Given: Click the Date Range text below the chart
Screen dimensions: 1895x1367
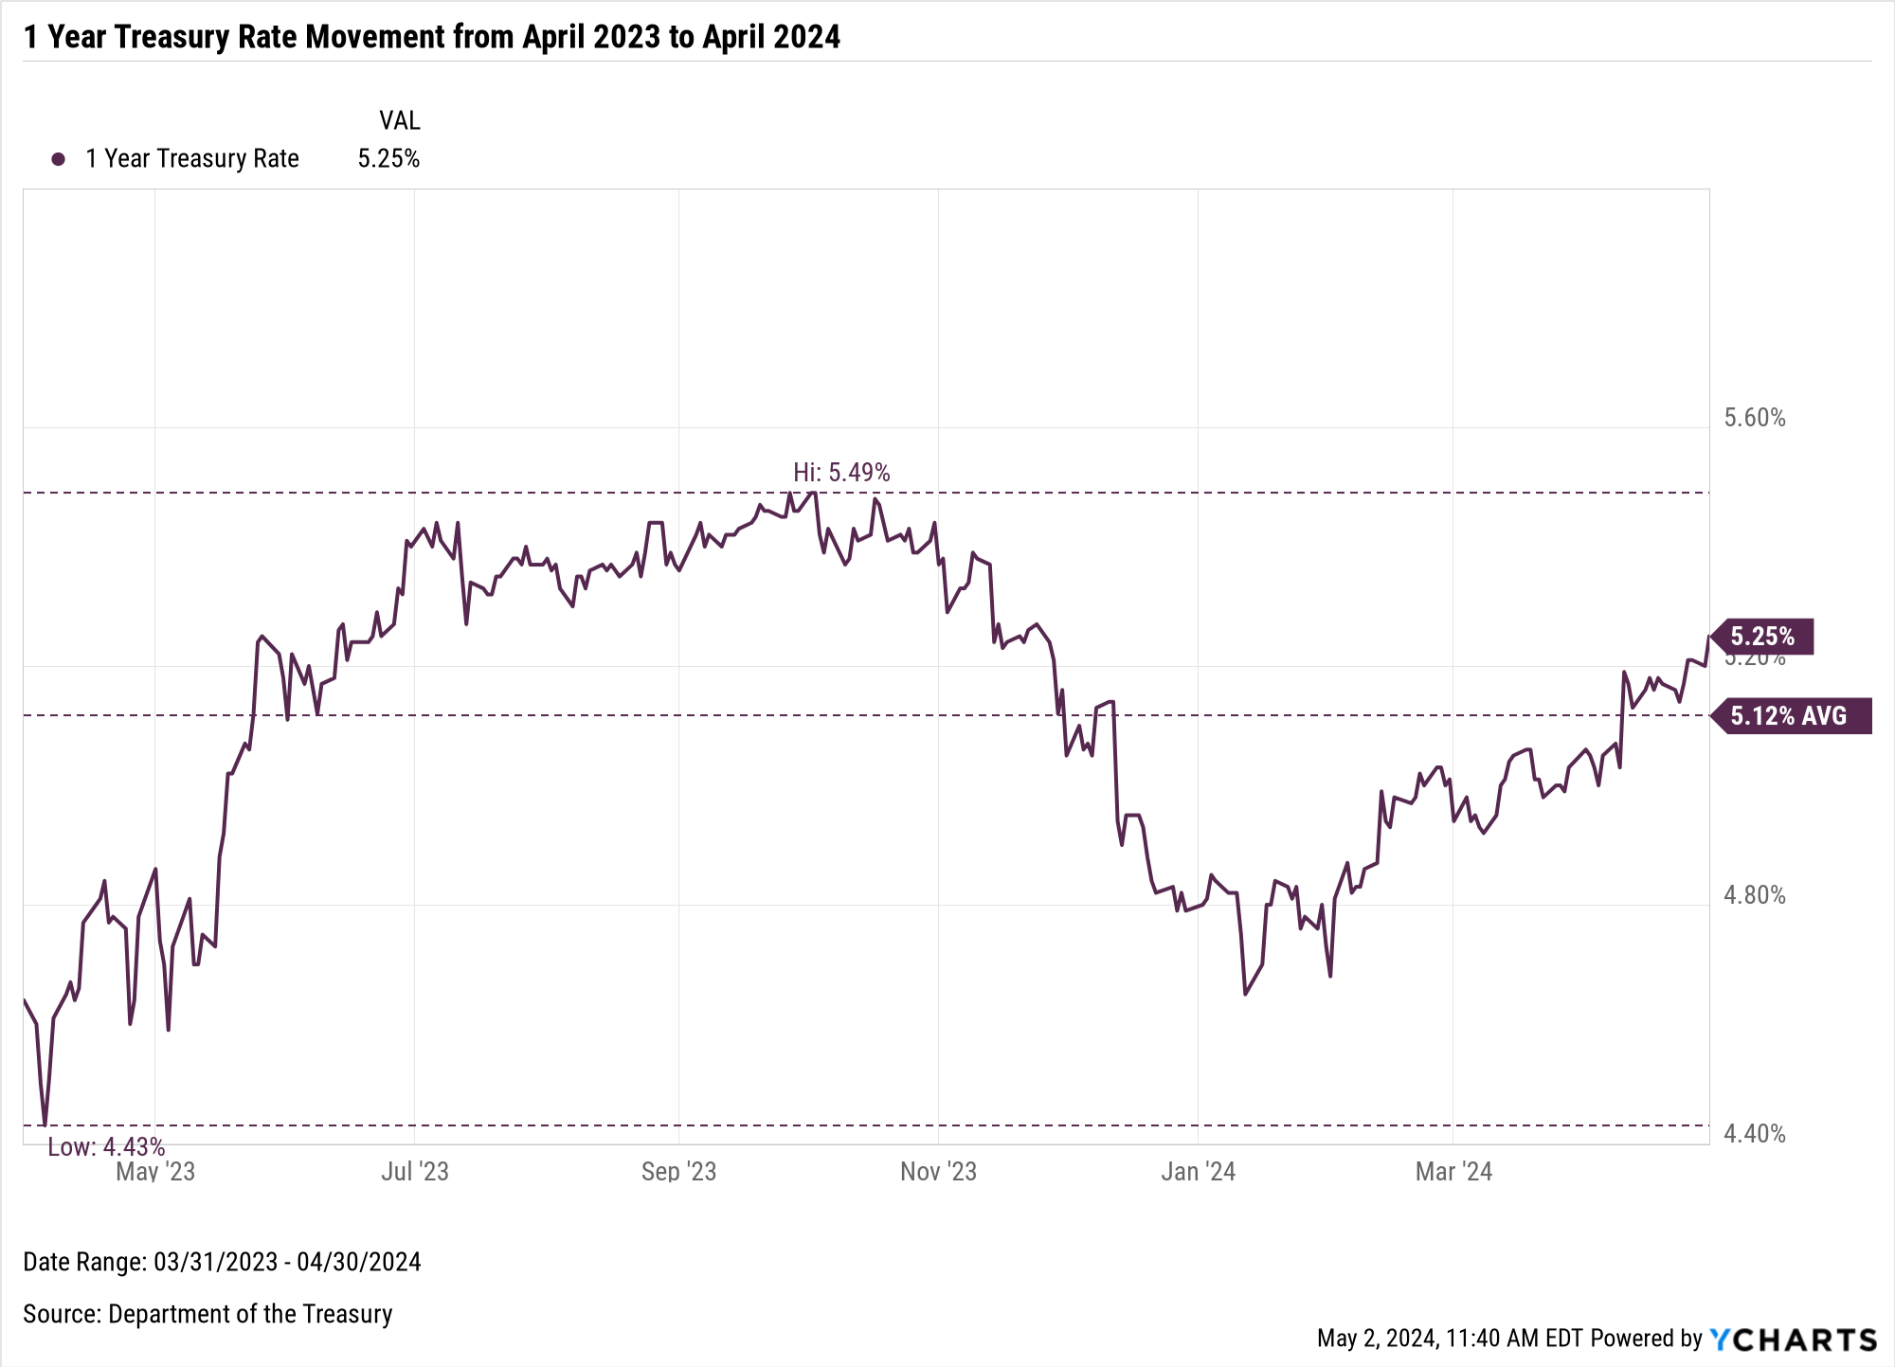Looking at the screenshot, I should click(x=222, y=1262).
